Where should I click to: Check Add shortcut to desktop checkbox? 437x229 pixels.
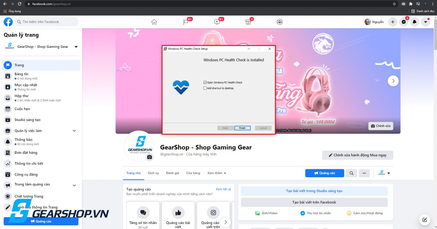pyautogui.click(x=205, y=88)
